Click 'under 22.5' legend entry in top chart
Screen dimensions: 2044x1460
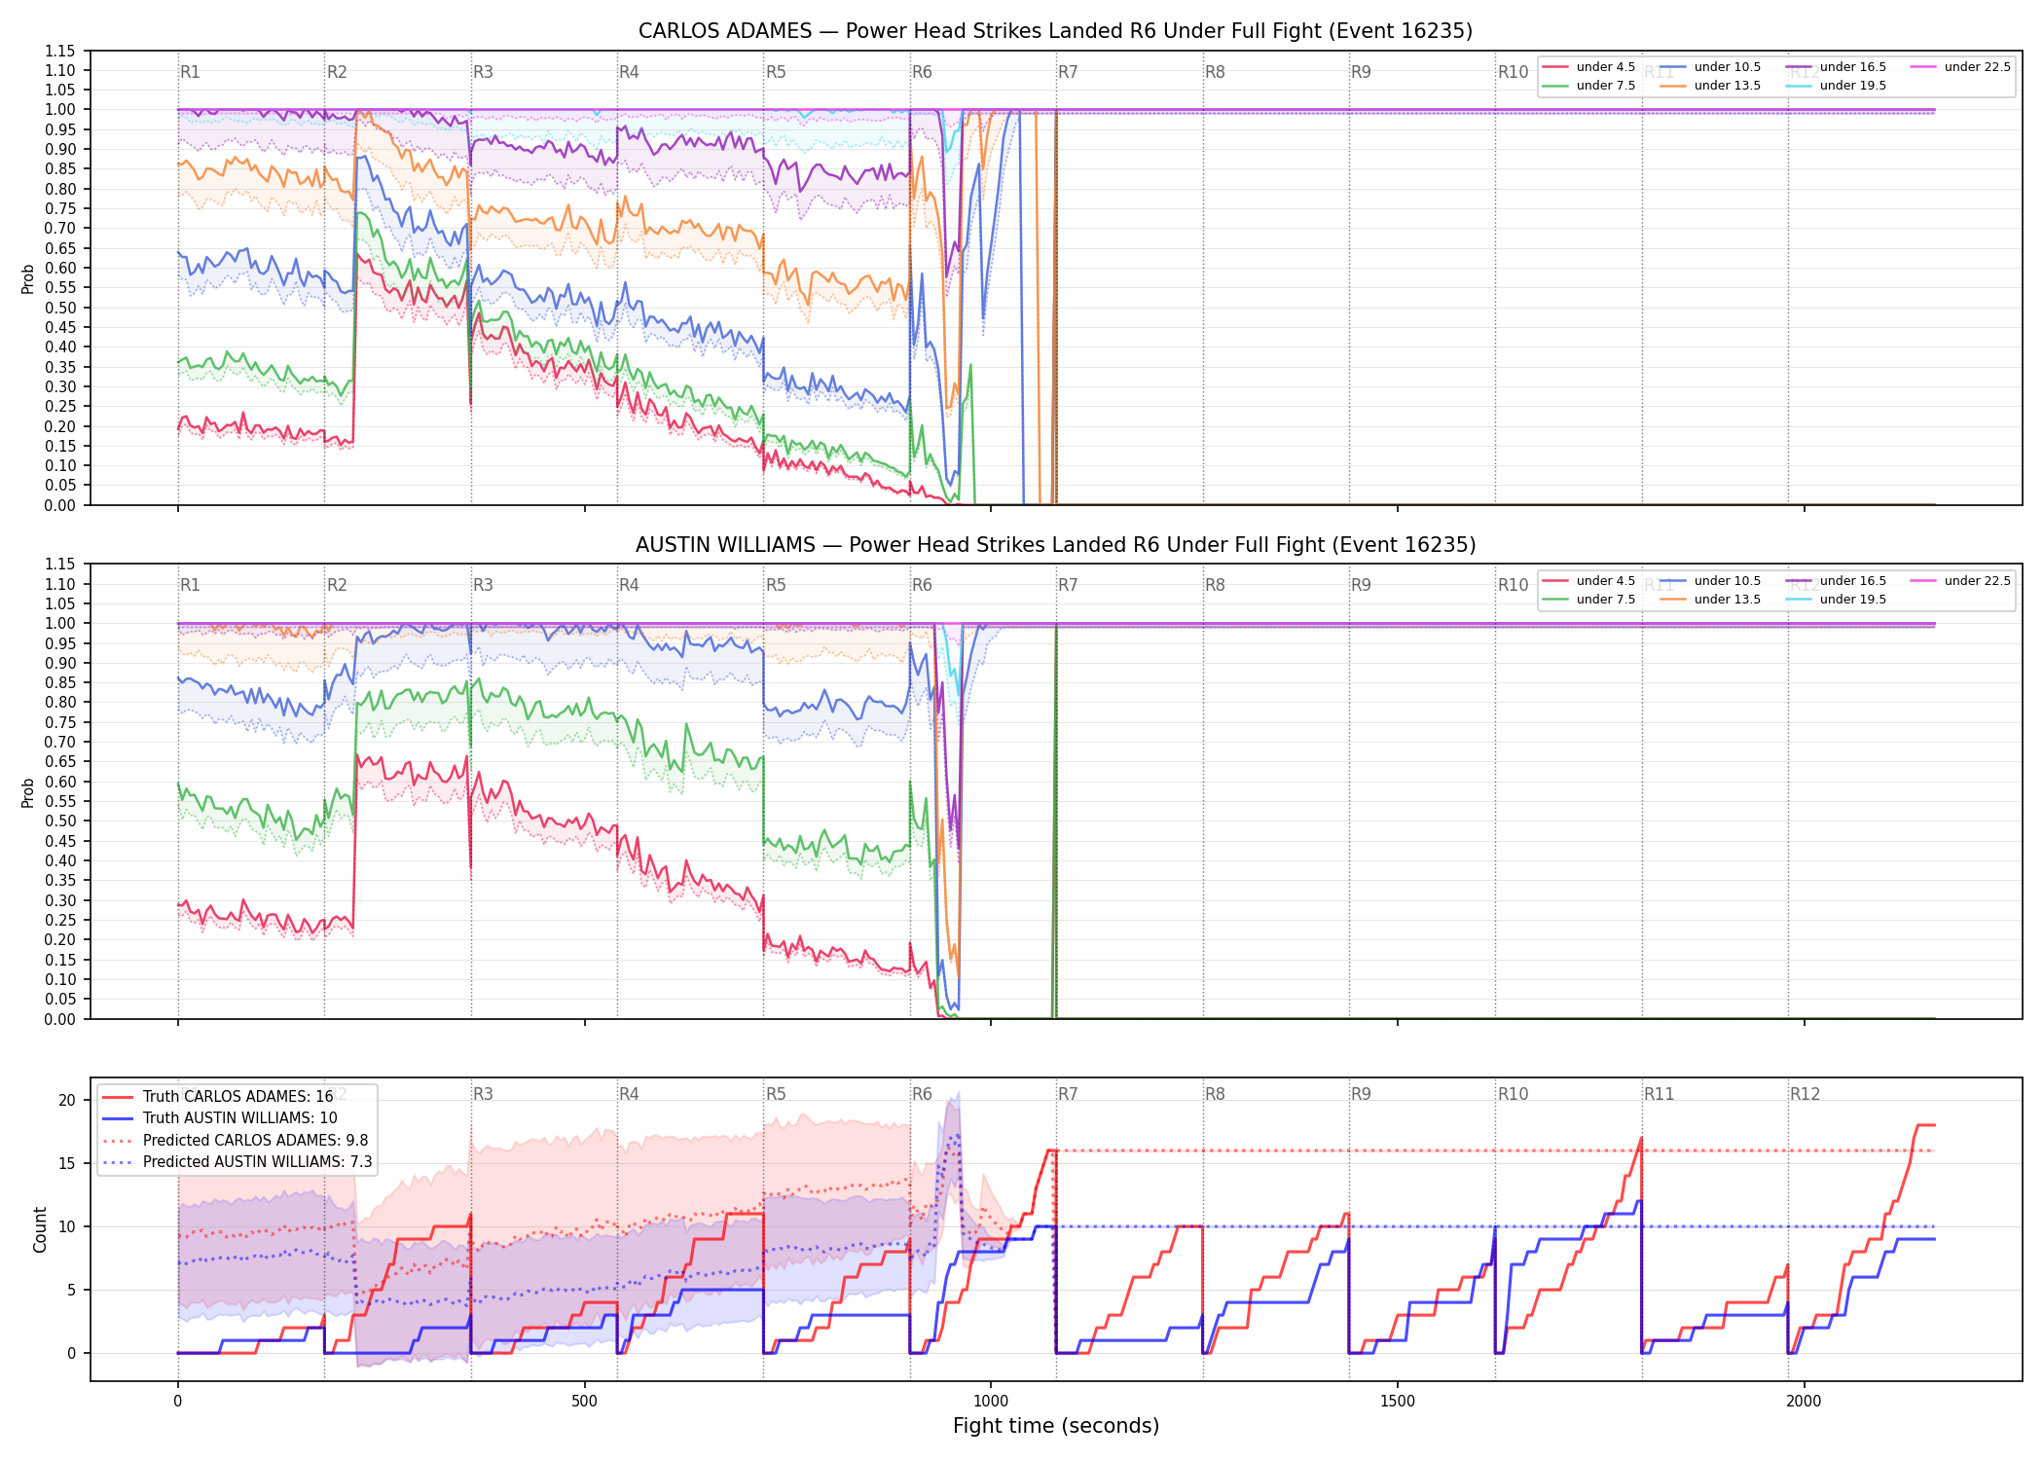(1960, 67)
